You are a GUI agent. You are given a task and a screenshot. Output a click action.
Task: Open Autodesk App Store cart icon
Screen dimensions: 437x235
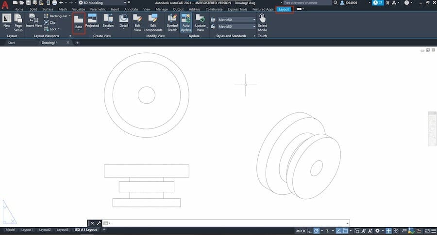(x=387, y=3)
